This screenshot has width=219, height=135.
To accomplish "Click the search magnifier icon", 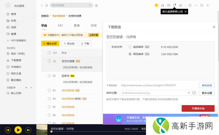I will click(x=90, y=5).
